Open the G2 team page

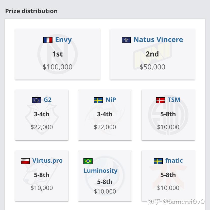[x=48, y=100]
